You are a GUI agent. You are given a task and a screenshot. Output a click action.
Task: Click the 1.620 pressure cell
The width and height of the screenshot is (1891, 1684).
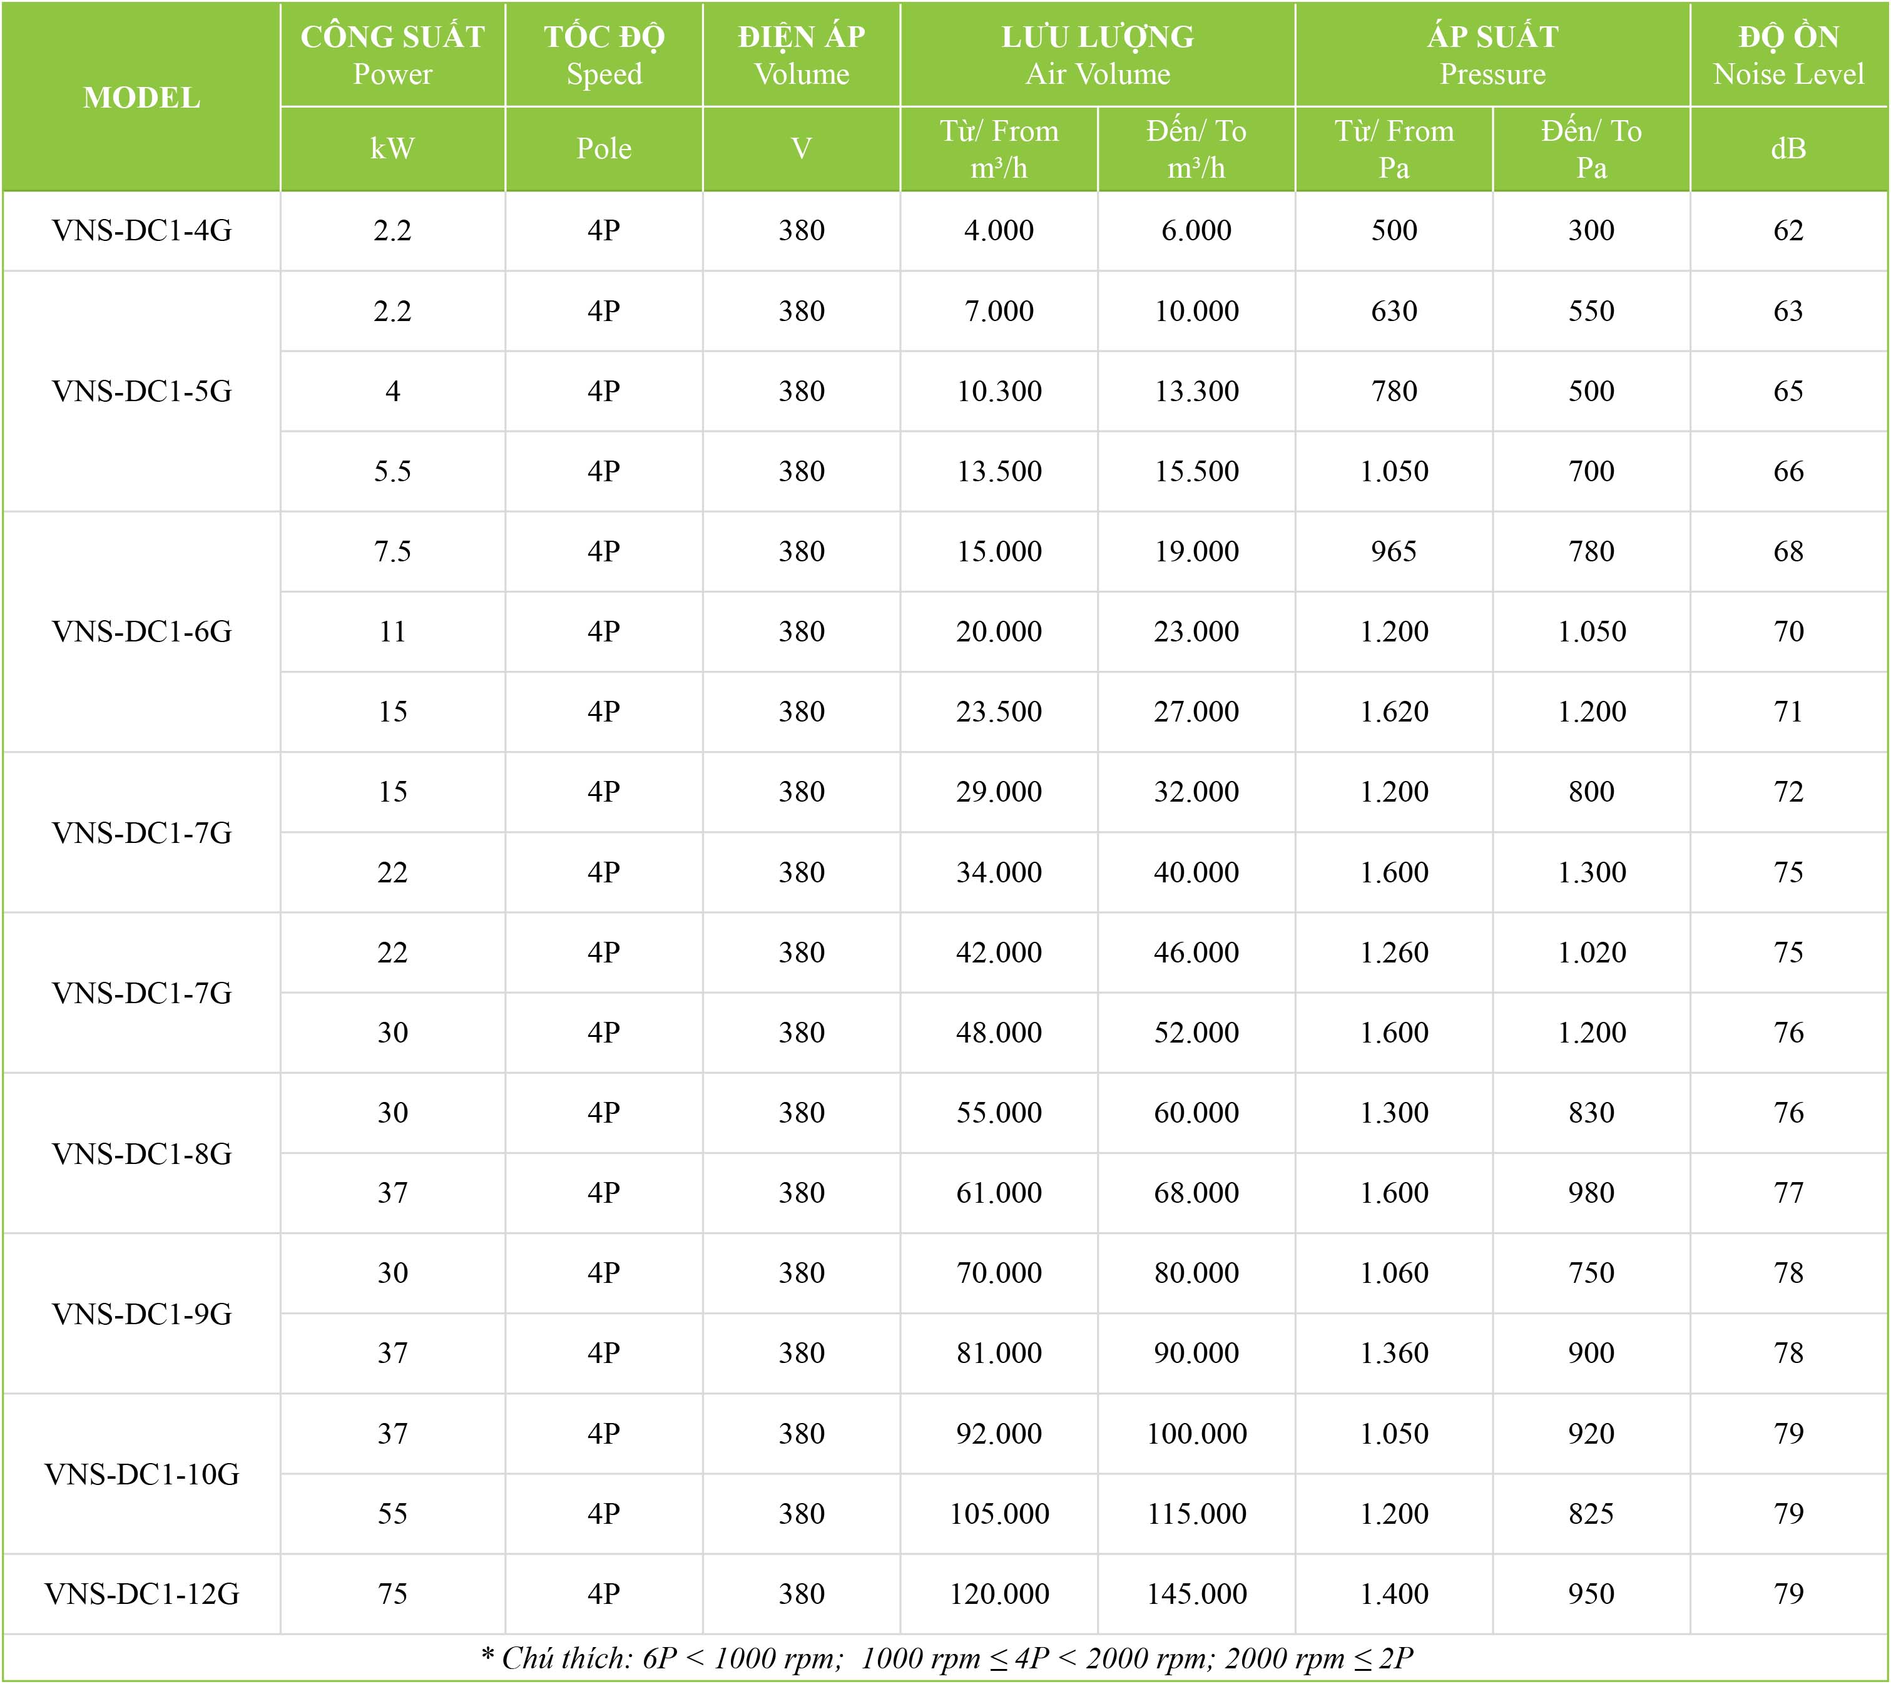pos(1394,712)
